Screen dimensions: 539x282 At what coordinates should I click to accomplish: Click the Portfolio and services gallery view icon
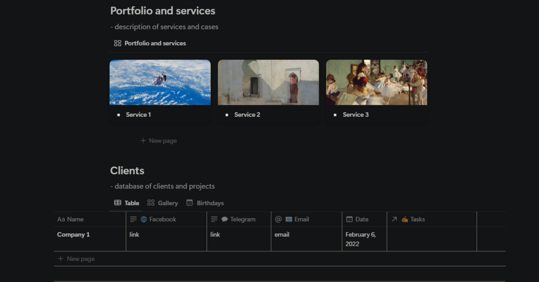pos(117,43)
